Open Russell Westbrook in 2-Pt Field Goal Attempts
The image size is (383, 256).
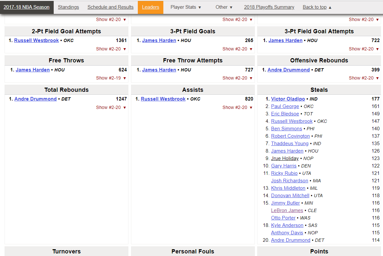click(37, 40)
